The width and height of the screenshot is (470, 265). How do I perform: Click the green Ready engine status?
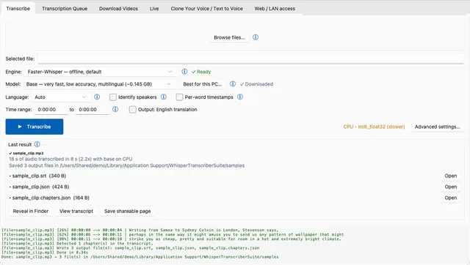pyautogui.click(x=201, y=72)
